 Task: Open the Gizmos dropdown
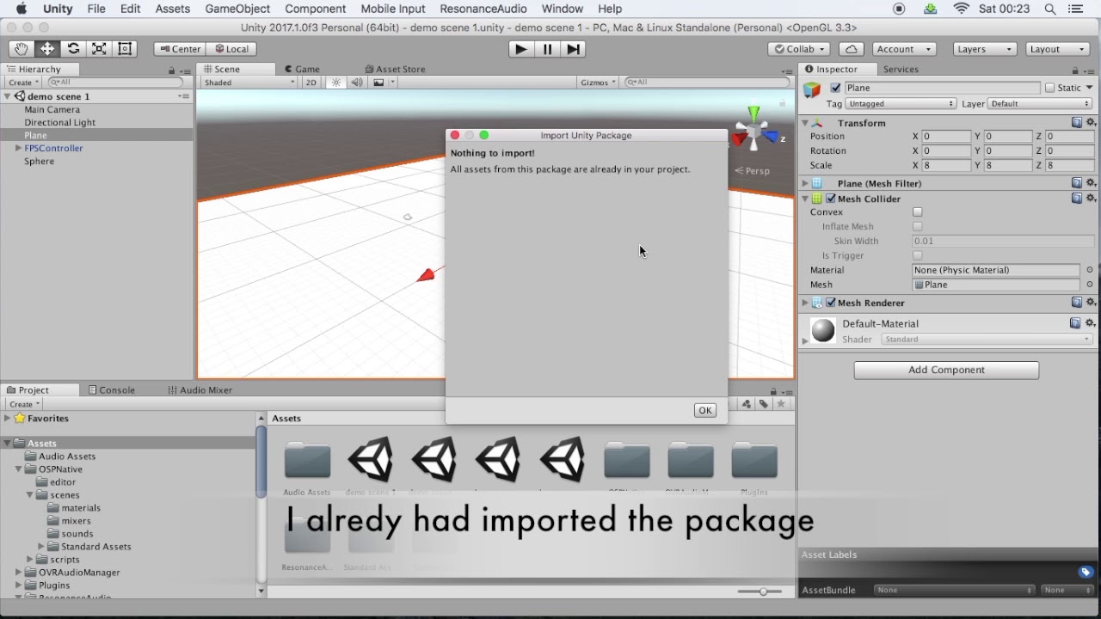[x=599, y=83]
